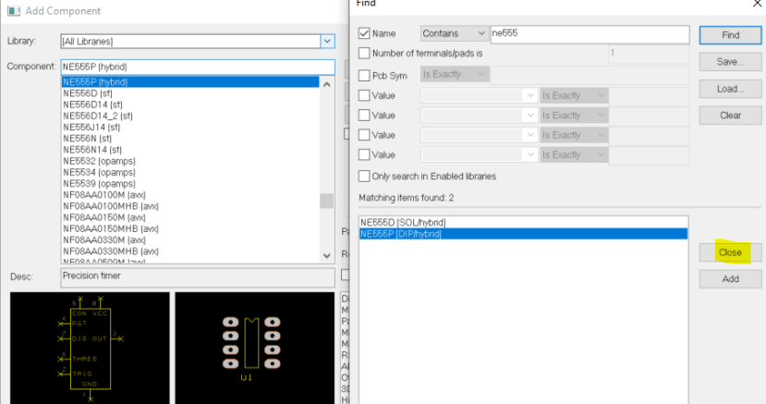The height and width of the screenshot is (404, 766).
Task: Click the Clear button
Action: pyautogui.click(x=730, y=116)
